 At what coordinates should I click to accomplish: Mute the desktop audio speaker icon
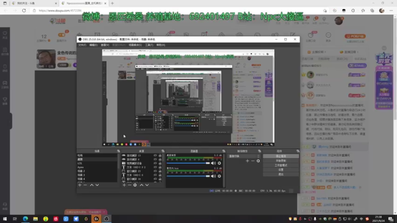pyautogui.click(x=213, y=163)
